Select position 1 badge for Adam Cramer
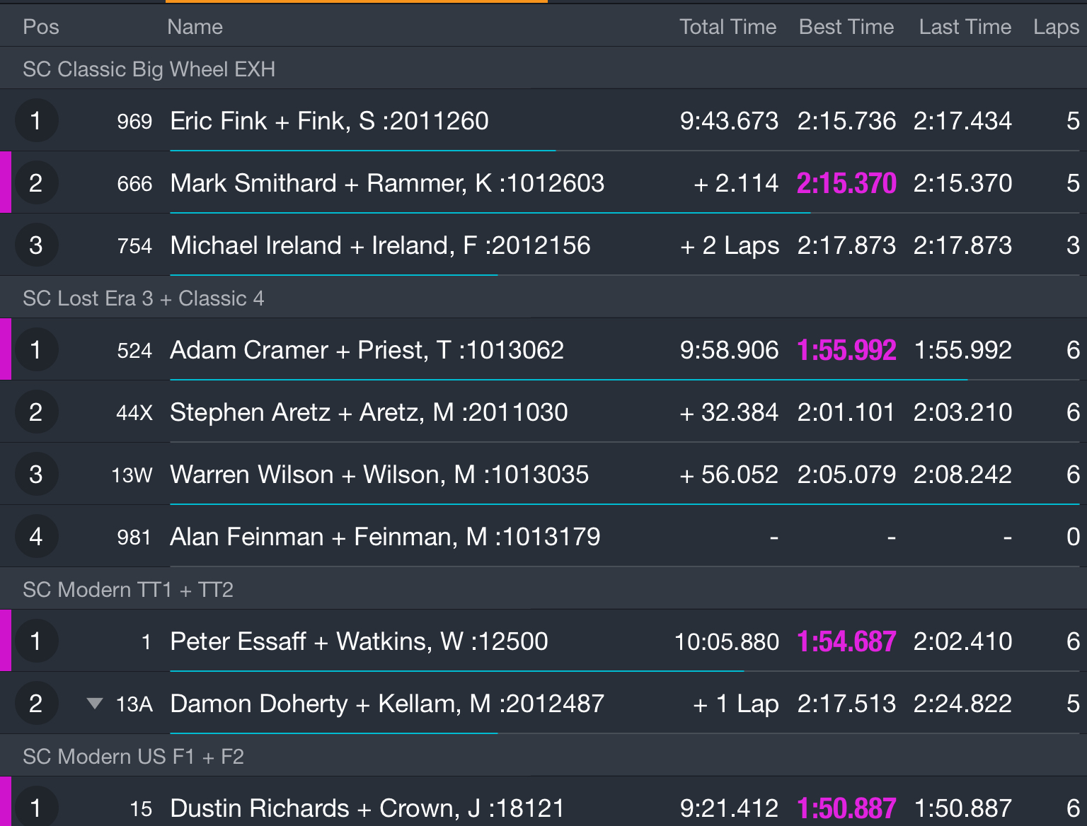 36,350
